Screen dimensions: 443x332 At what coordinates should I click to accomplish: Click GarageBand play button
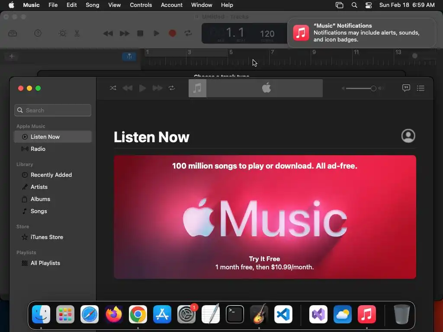pyautogui.click(x=156, y=33)
